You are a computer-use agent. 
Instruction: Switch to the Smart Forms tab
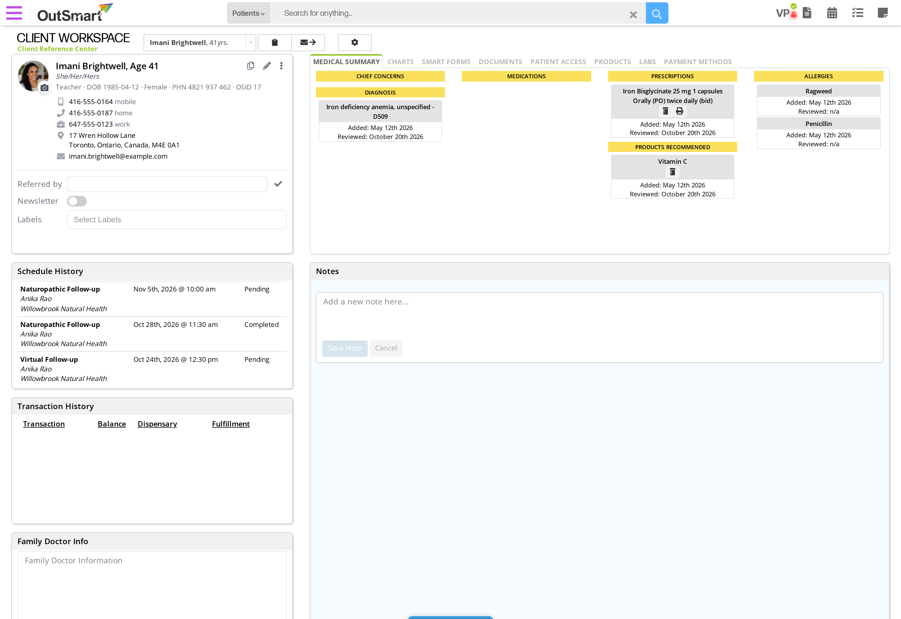point(446,62)
